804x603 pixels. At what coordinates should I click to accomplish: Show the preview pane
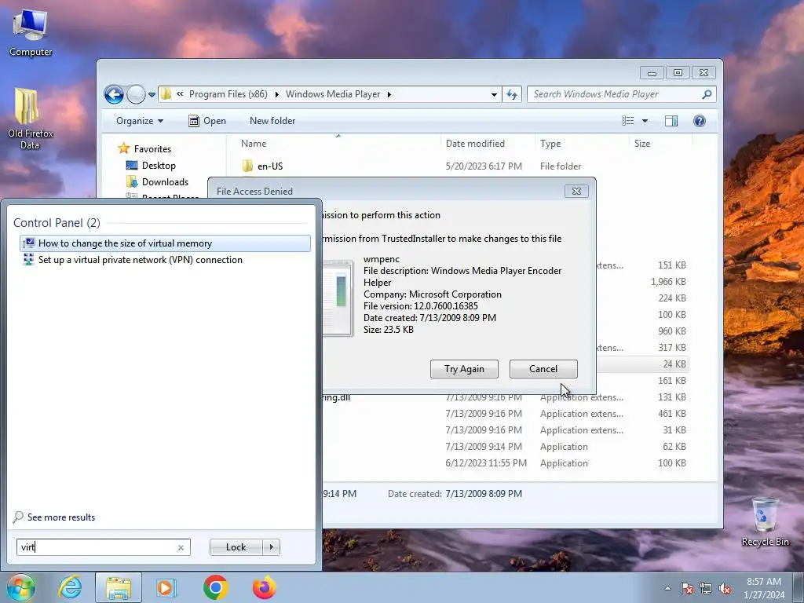(x=671, y=121)
